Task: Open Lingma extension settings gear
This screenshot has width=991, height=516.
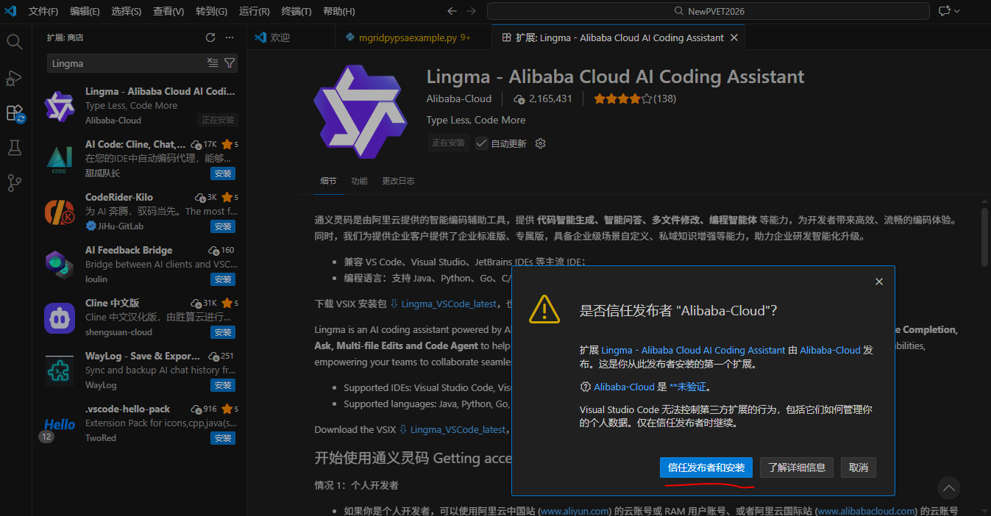Action: click(x=540, y=143)
